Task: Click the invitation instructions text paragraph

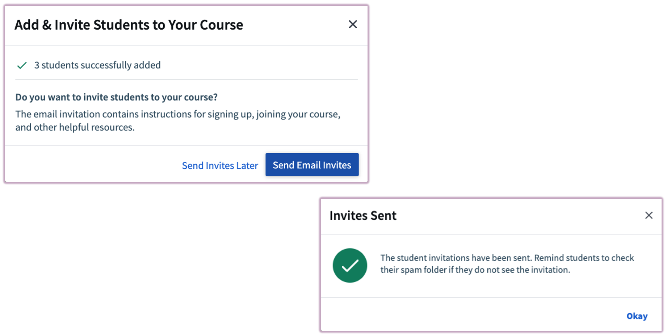Action: (177, 120)
